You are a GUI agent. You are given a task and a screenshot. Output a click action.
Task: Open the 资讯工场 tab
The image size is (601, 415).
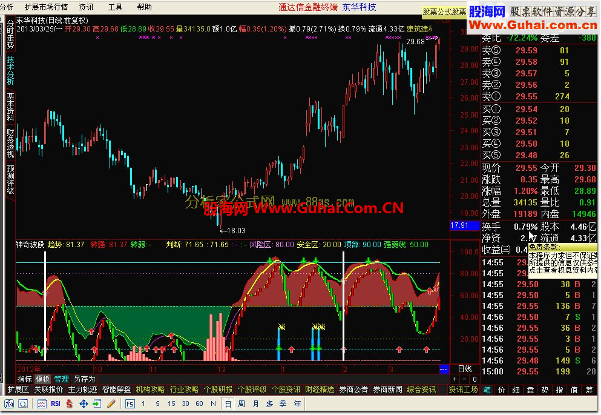pyautogui.click(x=464, y=390)
